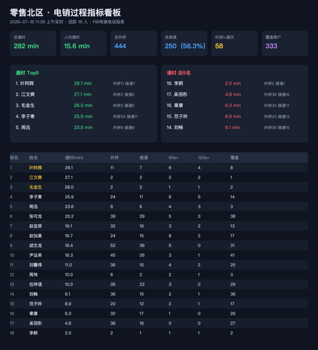The height and width of the screenshot is (350, 318).
Task: Click entry 15. 范子吟 in 后5名 panel
Action: (x=177, y=116)
